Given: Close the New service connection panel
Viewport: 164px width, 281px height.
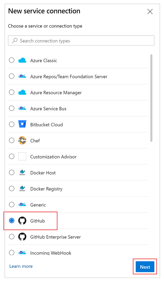Looking at the screenshot, I should tap(150, 11).
